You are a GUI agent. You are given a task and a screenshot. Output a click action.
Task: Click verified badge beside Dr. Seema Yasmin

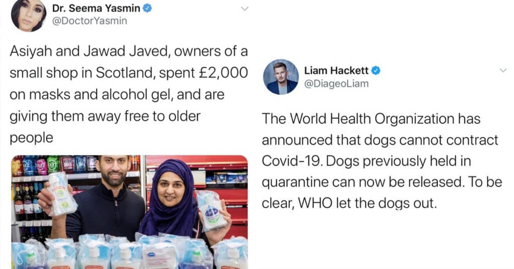(148, 8)
